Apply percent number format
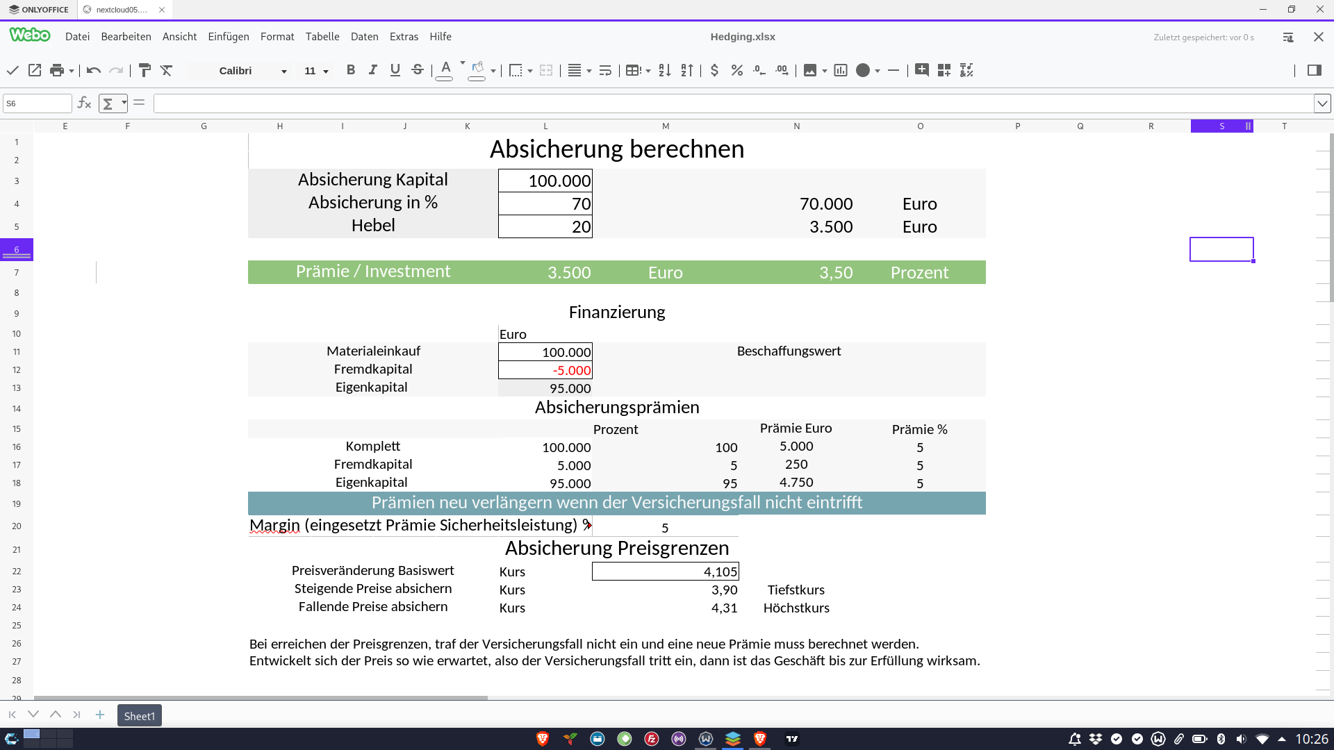The height and width of the screenshot is (750, 1334). coord(737,70)
